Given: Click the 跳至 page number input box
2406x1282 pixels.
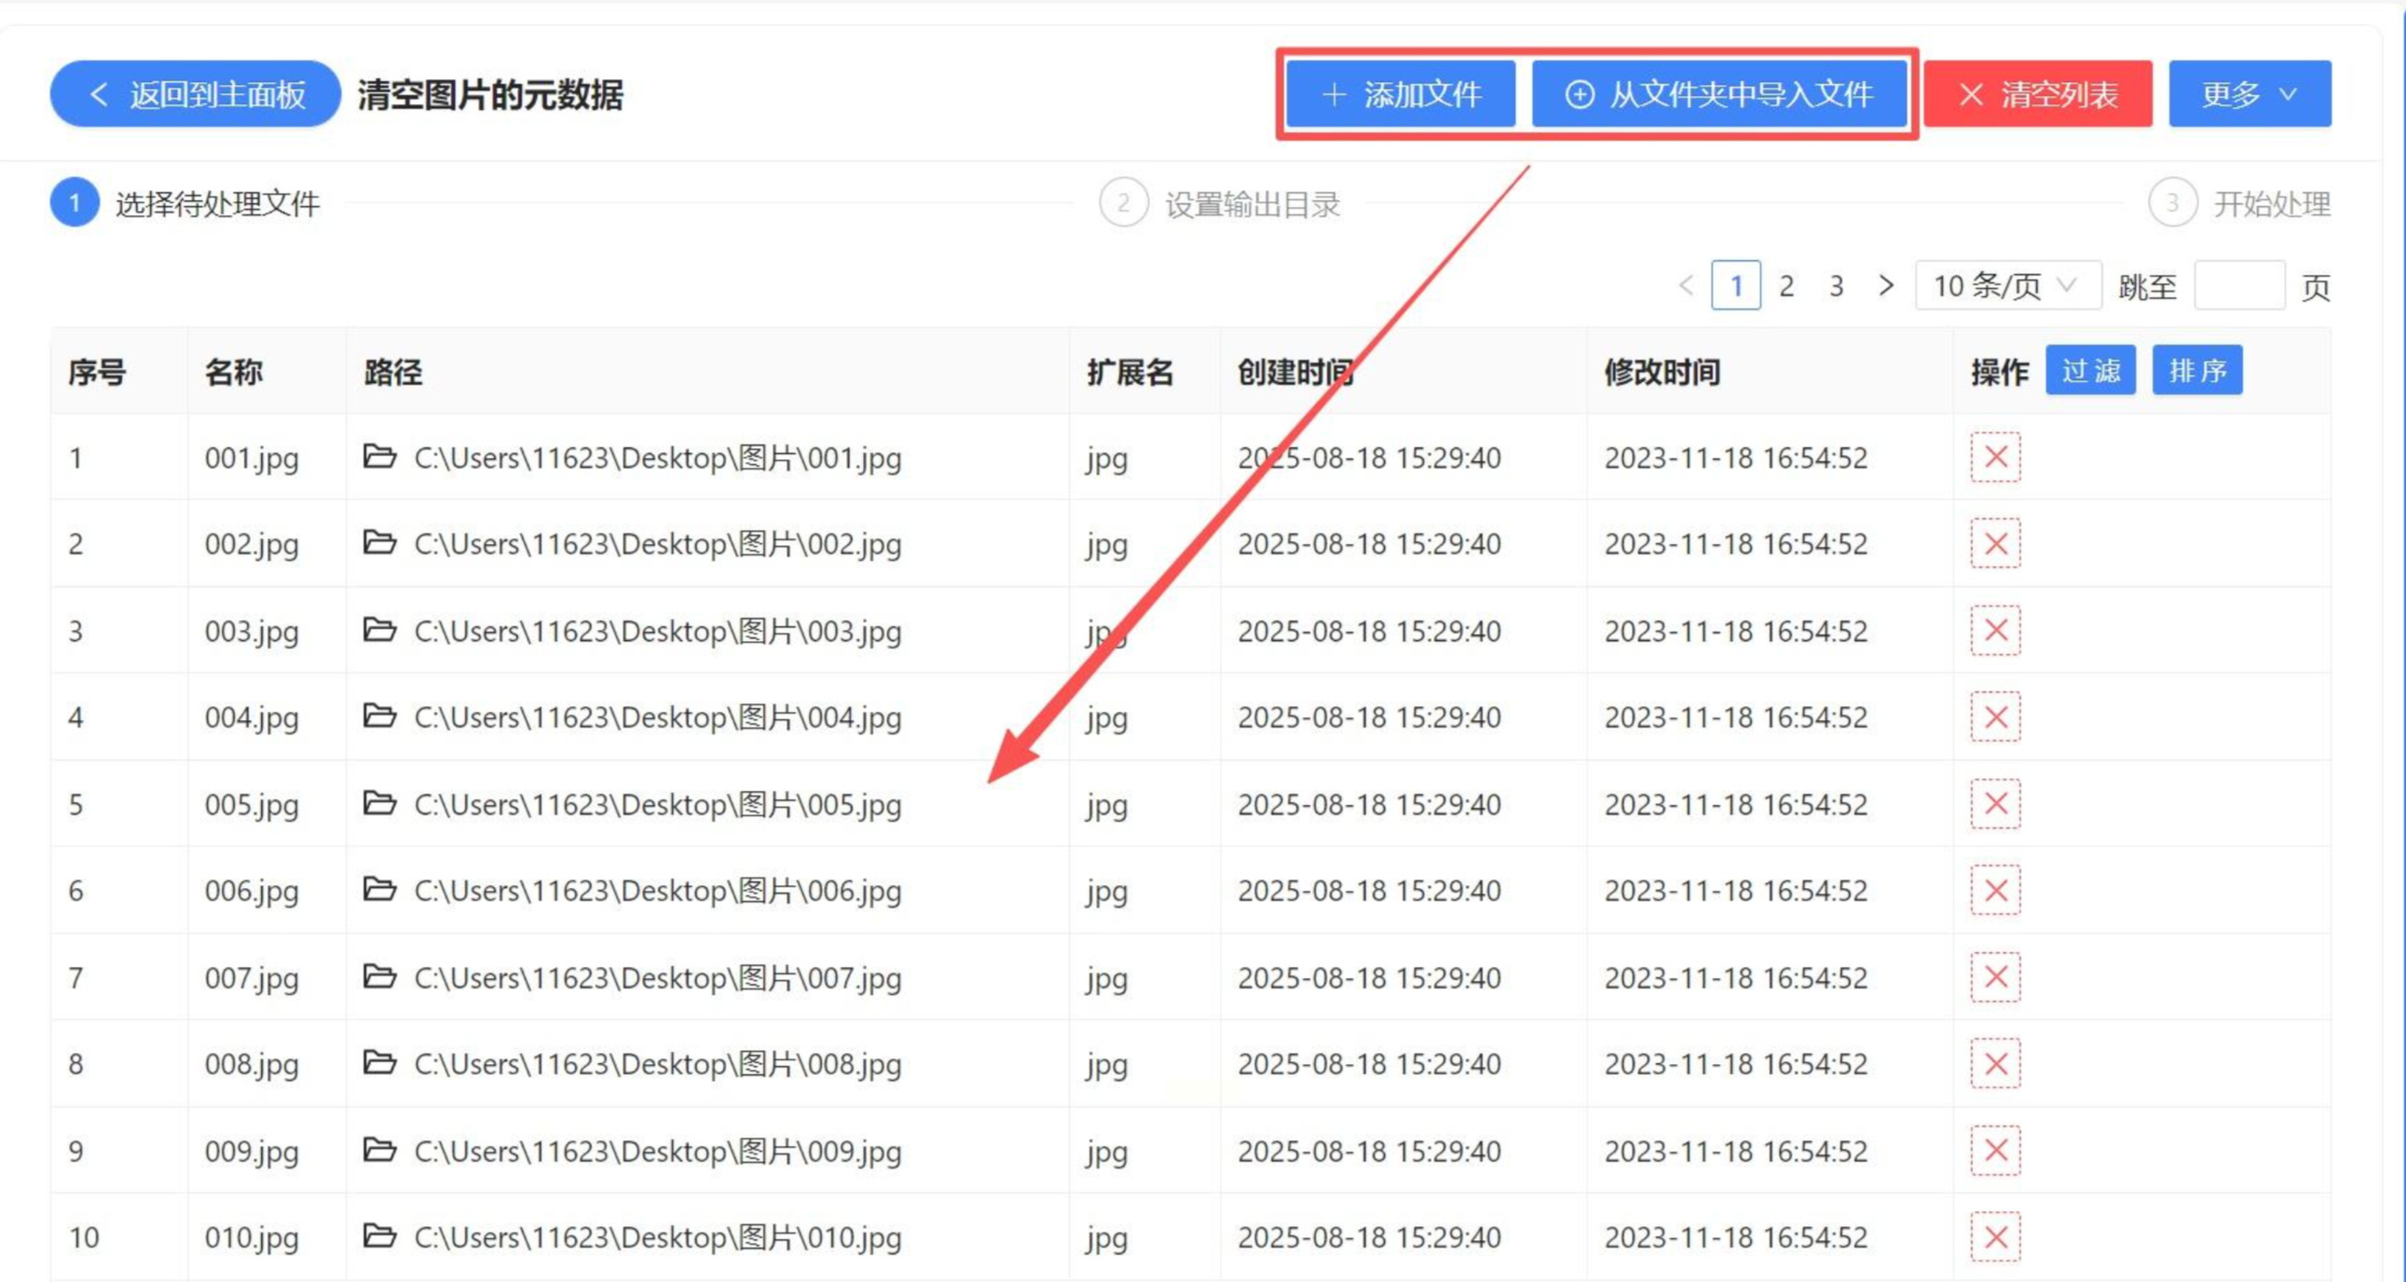Looking at the screenshot, I should tap(2239, 286).
